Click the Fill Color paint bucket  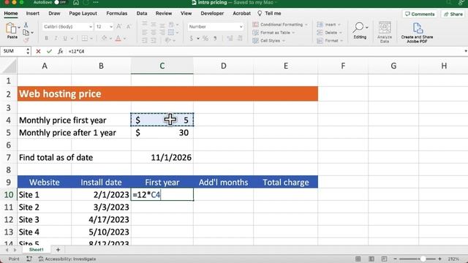point(104,38)
